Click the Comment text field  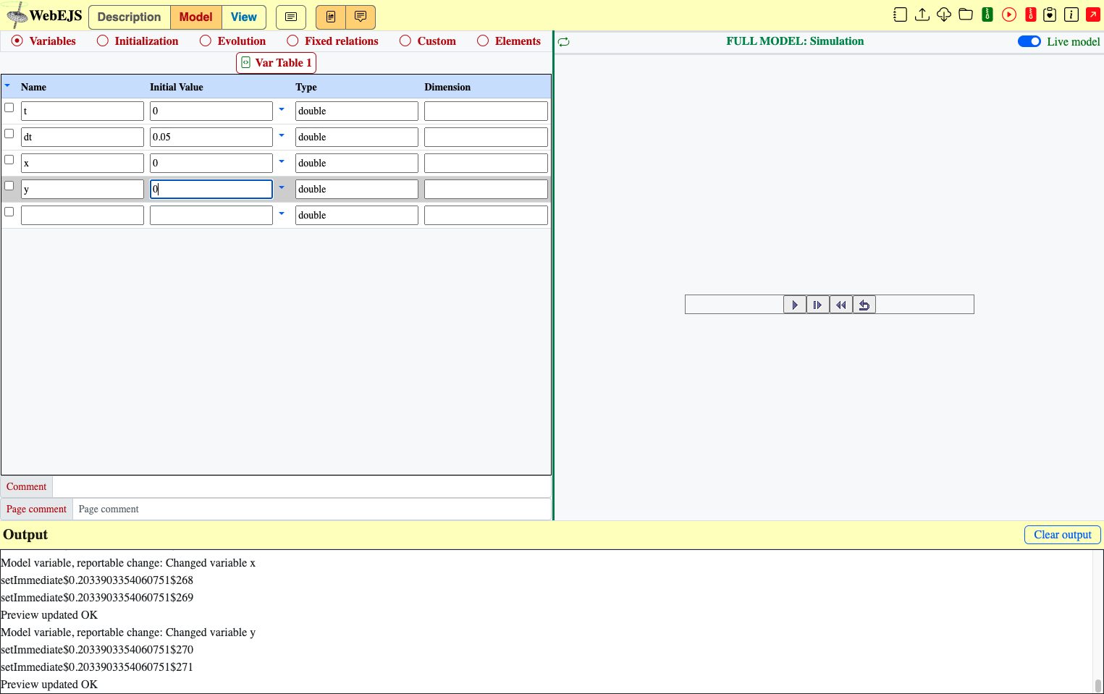(x=302, y=487)
